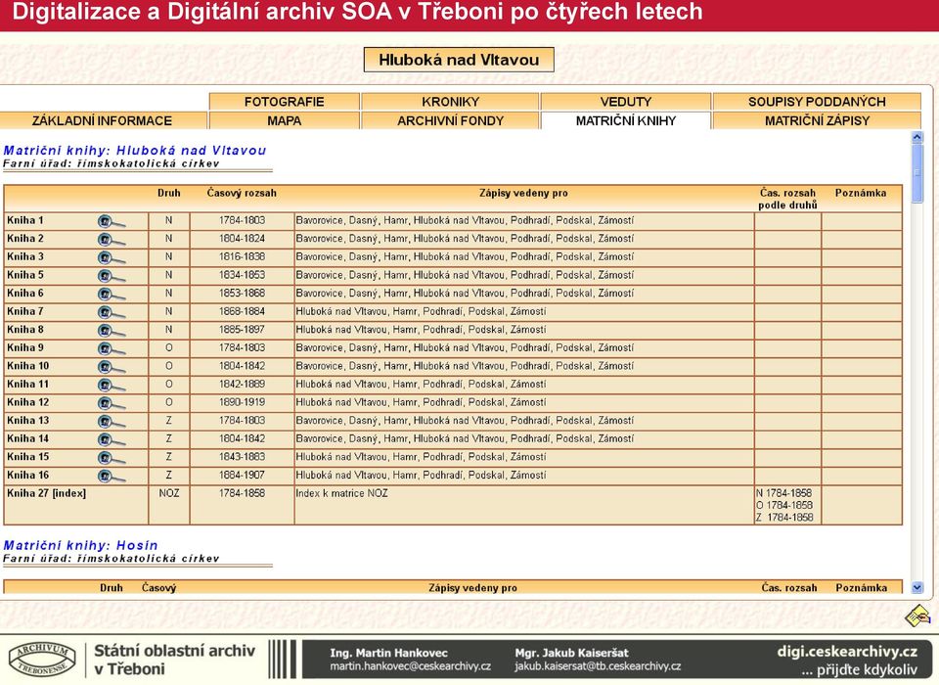Click the 'Zápisy vedeny pro' column header in top table
This screenshot has height=685, width=939.
[x=523, y=193]
